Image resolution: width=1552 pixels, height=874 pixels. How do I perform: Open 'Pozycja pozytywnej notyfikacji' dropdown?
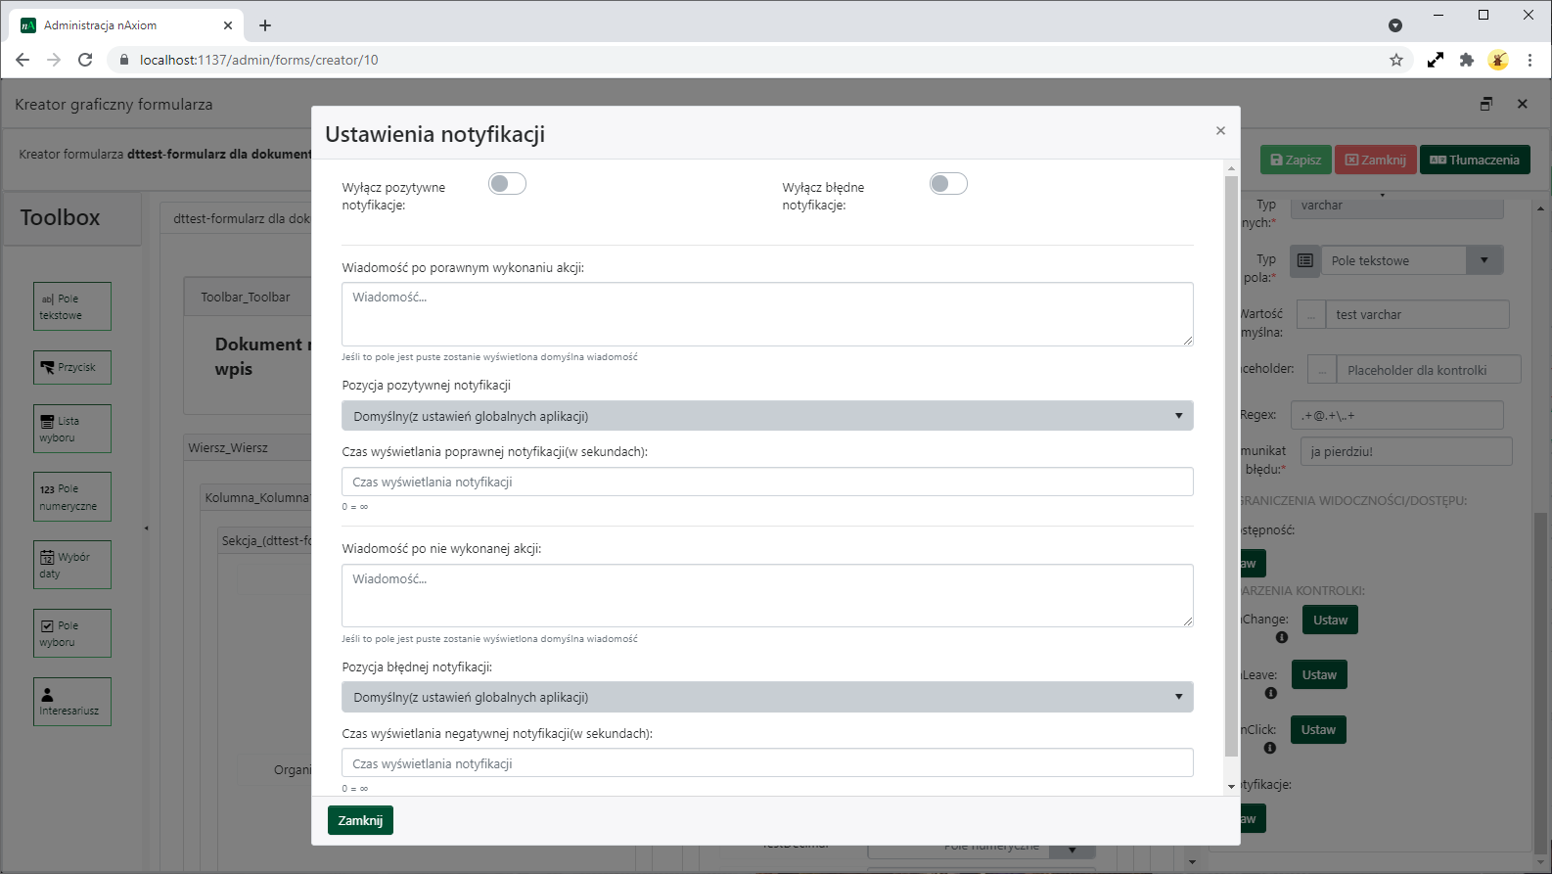pyautogui.click(x=766, y=416)
